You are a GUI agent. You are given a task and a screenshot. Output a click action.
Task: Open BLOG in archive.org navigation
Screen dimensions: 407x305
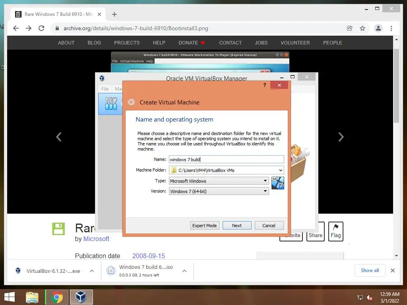point(94,43)
